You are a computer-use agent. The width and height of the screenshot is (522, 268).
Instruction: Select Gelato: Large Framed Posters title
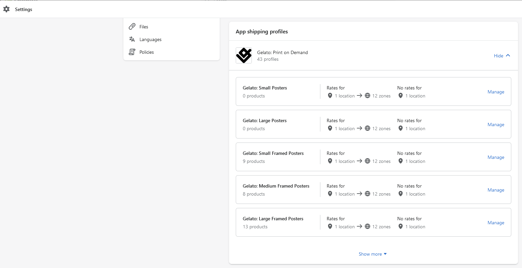tap(273, 219)
